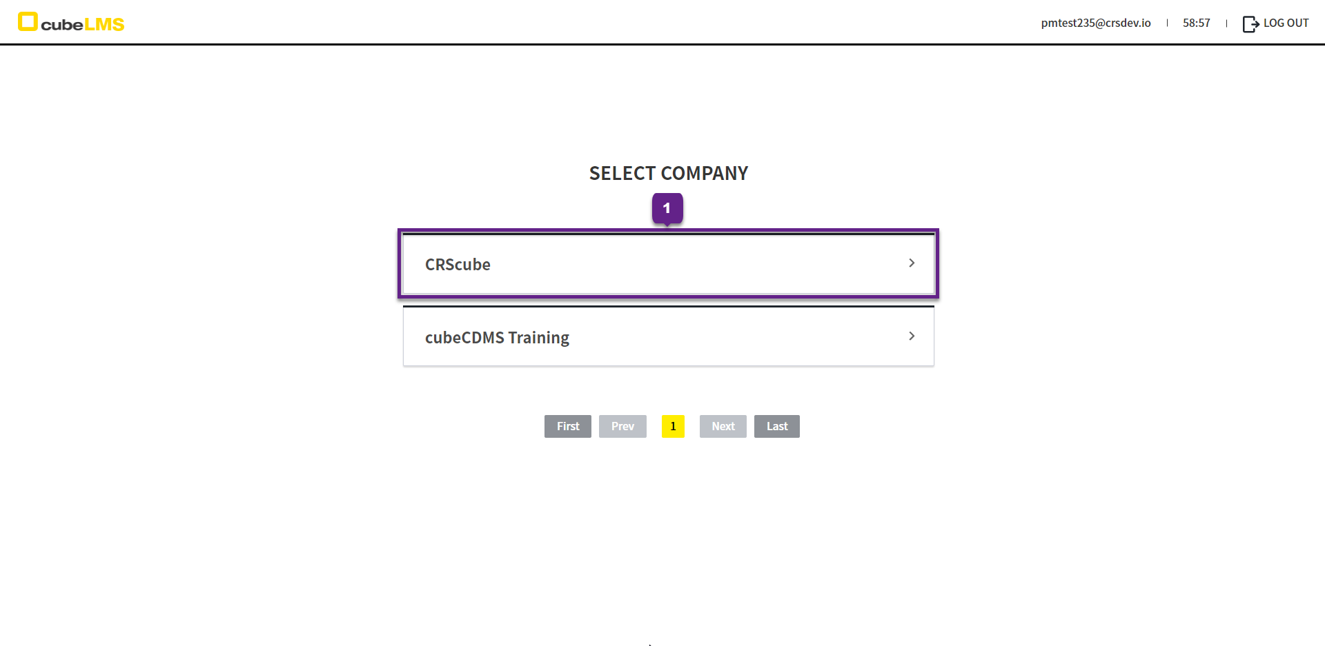Click blank middle area of cubeCDMS Training row
Image resolution: width=1325 pixels, height=646 pixels.
coord(725,338)
